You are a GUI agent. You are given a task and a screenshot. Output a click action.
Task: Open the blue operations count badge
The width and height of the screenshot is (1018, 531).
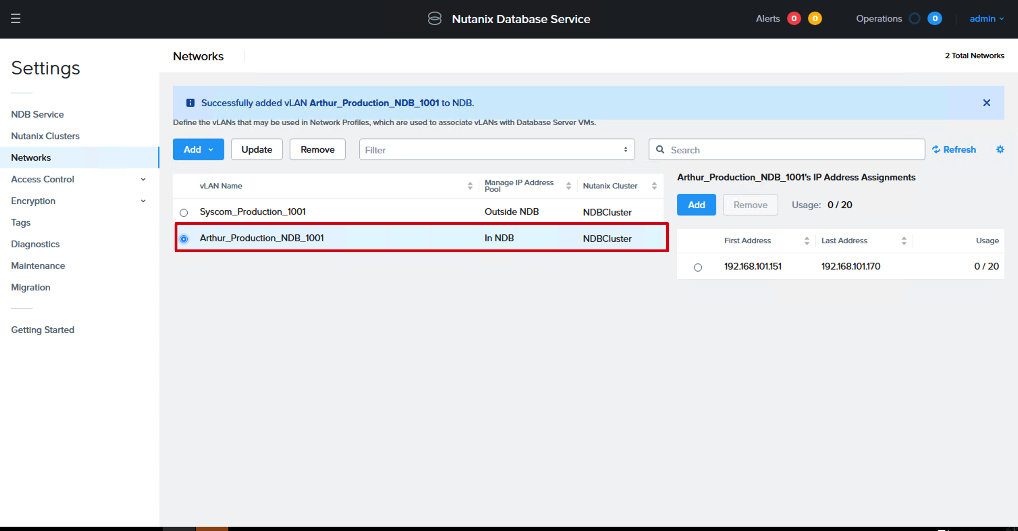935,19
